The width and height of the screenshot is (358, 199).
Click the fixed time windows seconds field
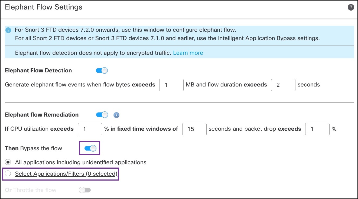(194, 129)
